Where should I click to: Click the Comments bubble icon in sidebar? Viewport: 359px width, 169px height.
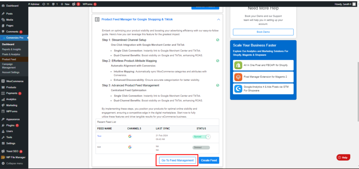[3, 31]
